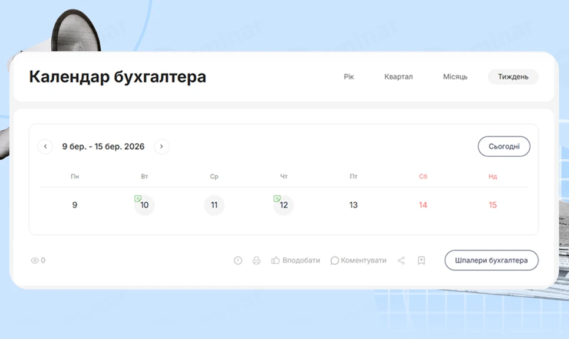Click the info exclamation icon
Image resolution: width=569 pixels, height=339 pixels.
point(238,261)
